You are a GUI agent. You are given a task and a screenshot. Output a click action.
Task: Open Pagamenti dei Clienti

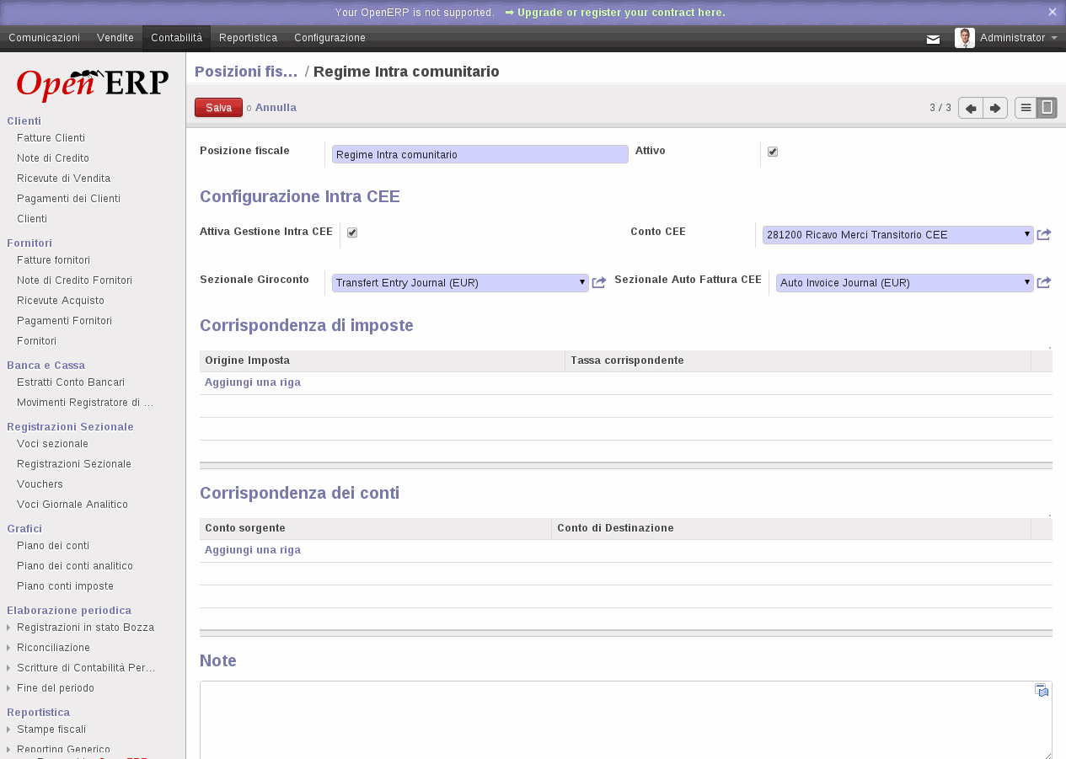point(68,199)
